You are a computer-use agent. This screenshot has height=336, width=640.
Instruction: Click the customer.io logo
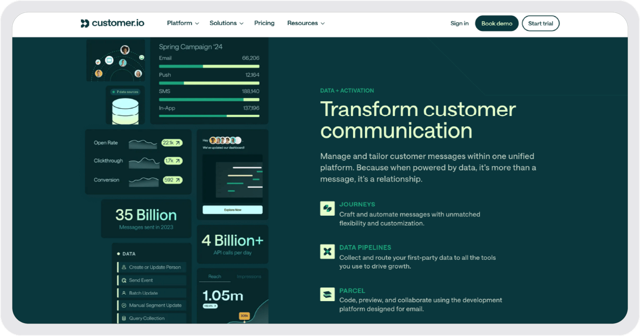click(112, 23)
